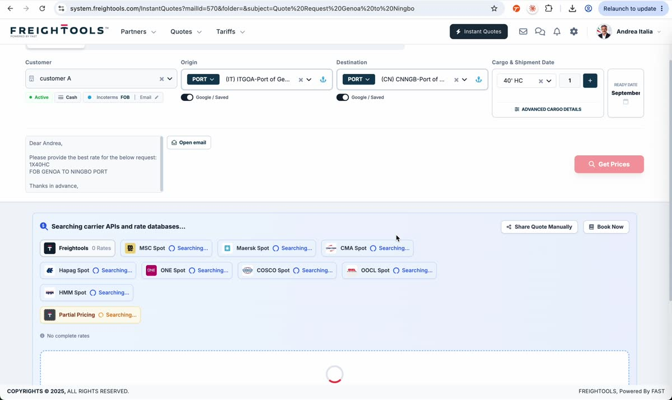Viewport: 672px width, 400px height.
Task: Open the Partners menu
Action: click(x=138, y=32)
